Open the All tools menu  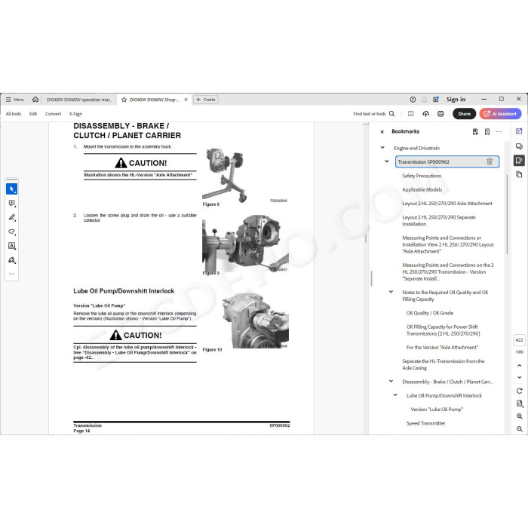[13, 114]
